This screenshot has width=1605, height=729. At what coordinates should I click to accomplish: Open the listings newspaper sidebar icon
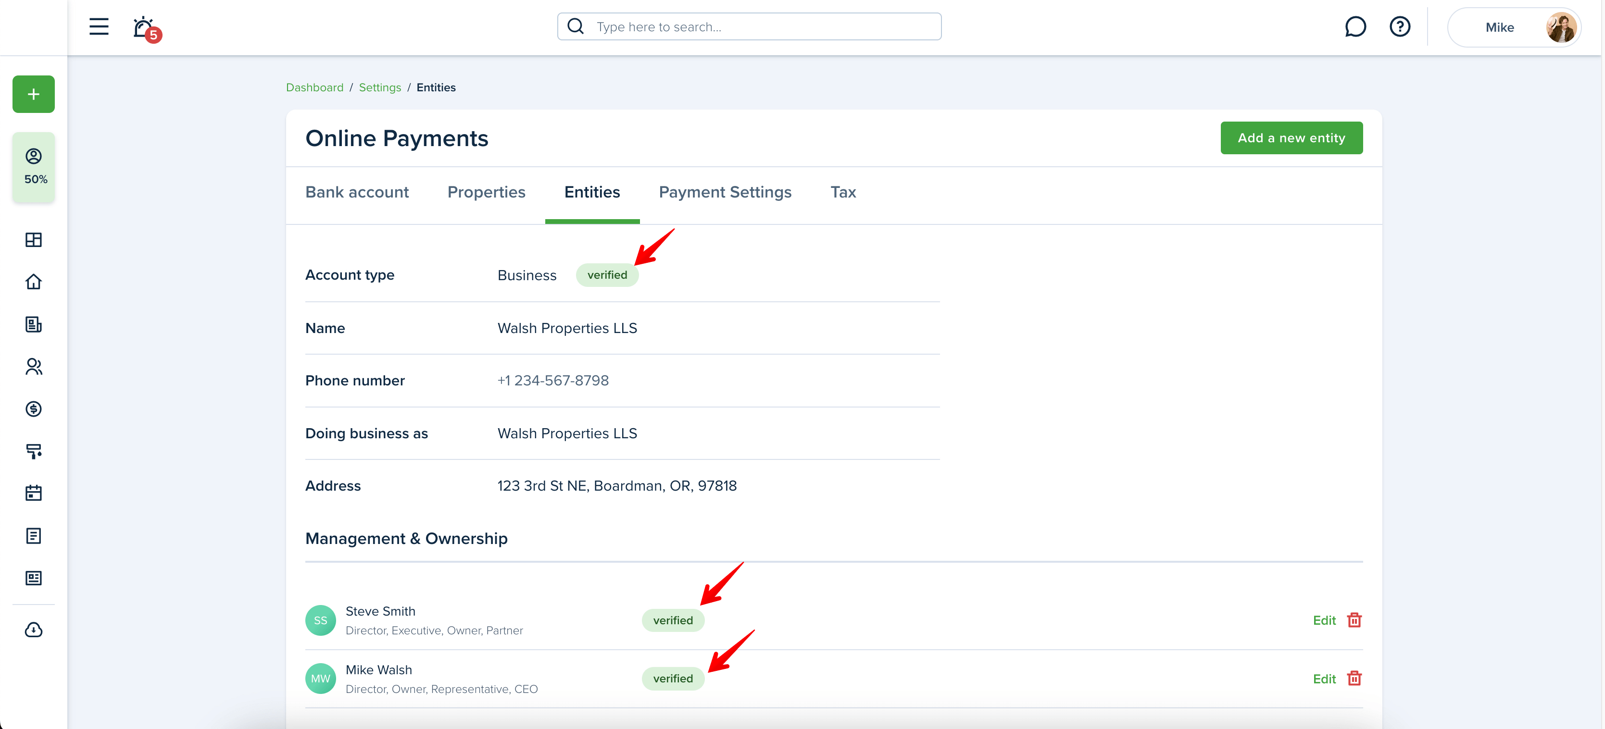click(34, 324)
